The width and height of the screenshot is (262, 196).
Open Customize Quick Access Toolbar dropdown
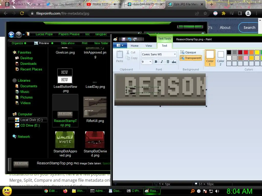(x=140, y=40)
